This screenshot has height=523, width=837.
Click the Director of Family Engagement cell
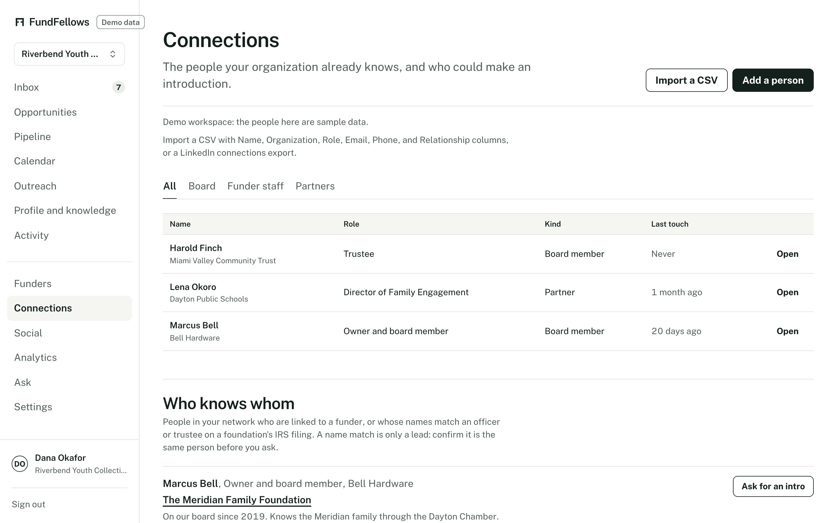click(406, 292)
